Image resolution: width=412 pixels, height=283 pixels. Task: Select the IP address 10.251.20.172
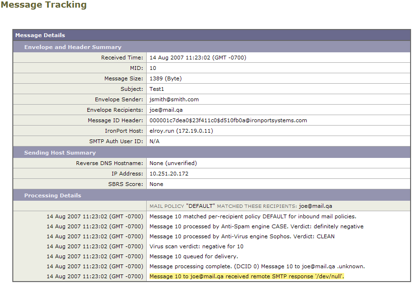point(169,174)
